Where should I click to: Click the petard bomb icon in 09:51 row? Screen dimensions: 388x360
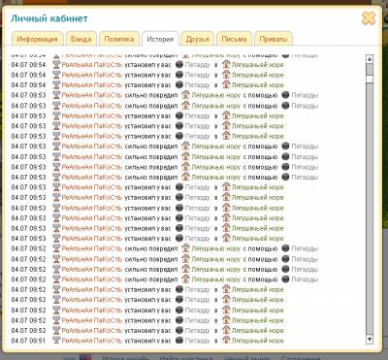[179, 341]
